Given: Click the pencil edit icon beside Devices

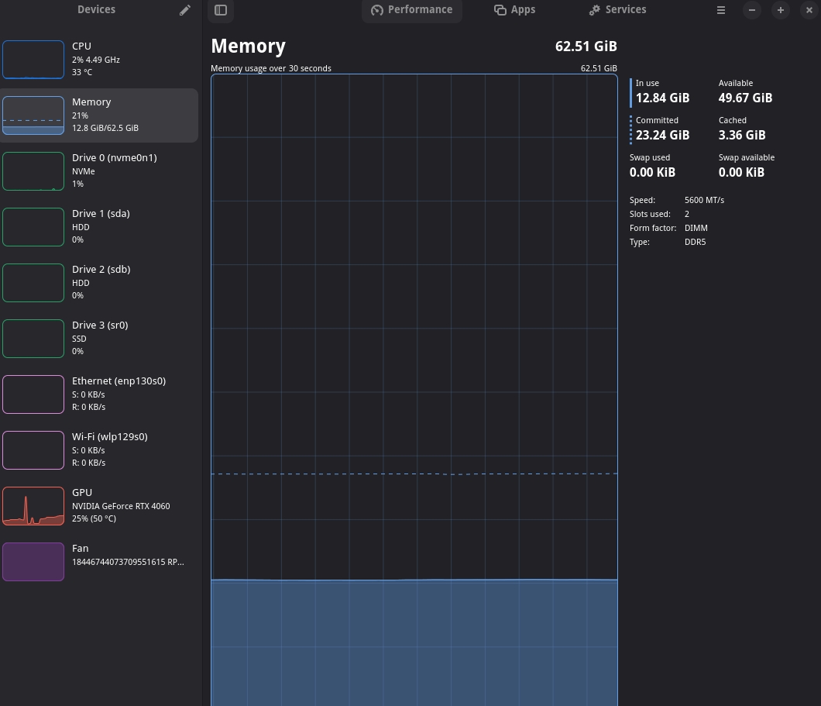Looking at the screenshot, I should pos(185,11).
